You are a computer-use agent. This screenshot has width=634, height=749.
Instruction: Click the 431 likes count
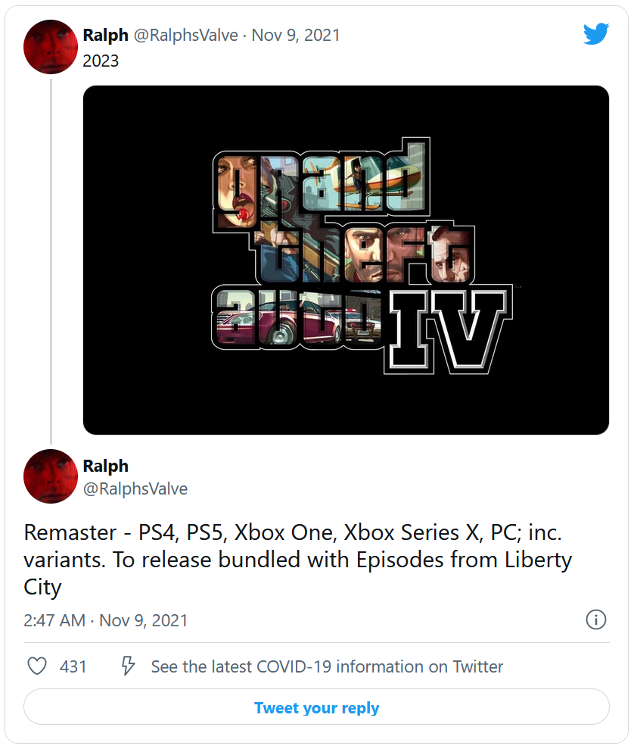(x=73, y=666)
